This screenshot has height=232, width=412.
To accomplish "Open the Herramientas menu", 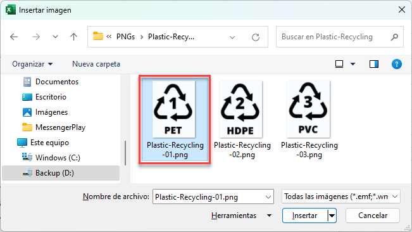I will point(241,216).
